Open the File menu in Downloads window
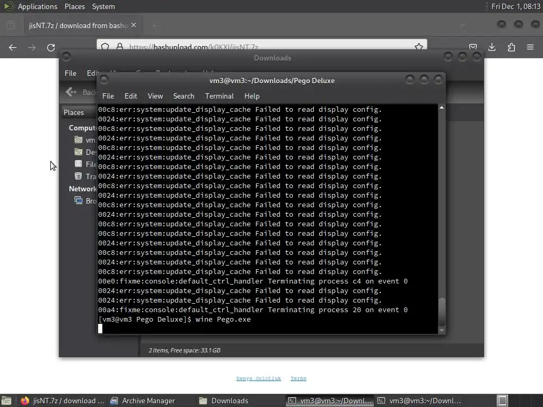 (71, 73)
